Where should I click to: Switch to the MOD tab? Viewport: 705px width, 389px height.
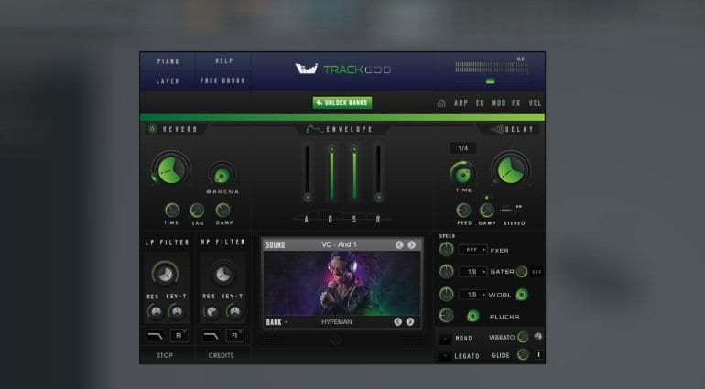click(x=498, y=103)
